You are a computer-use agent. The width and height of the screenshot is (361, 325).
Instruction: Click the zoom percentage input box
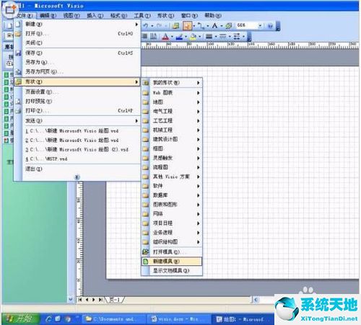pyautogui.click(x=247, y=25)
